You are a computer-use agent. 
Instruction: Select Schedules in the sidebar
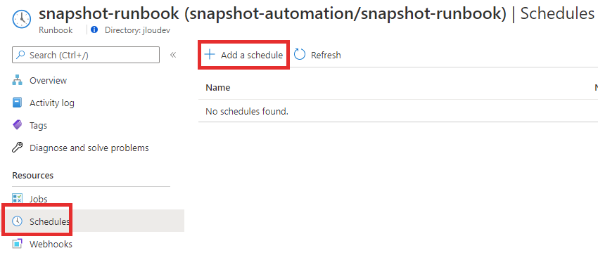(49, 221)
